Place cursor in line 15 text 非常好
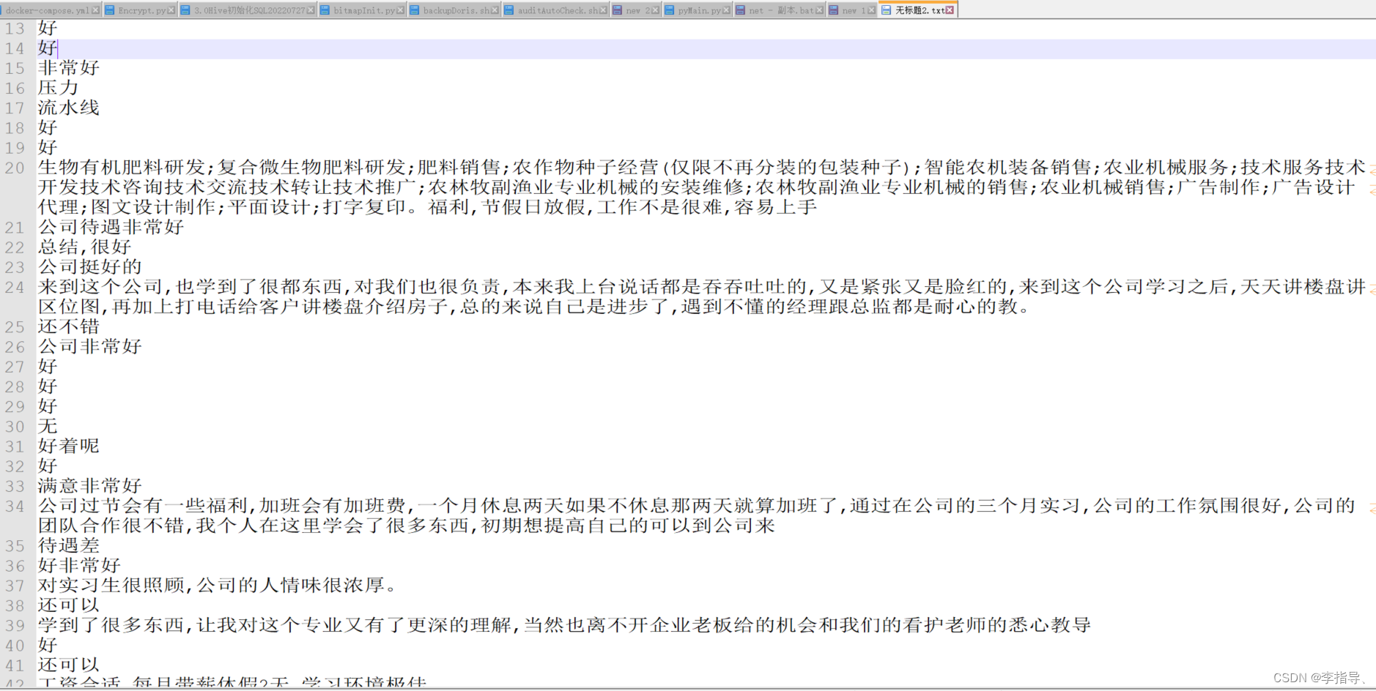Viewport: 1376px width, 691px height. pos(69,68)
